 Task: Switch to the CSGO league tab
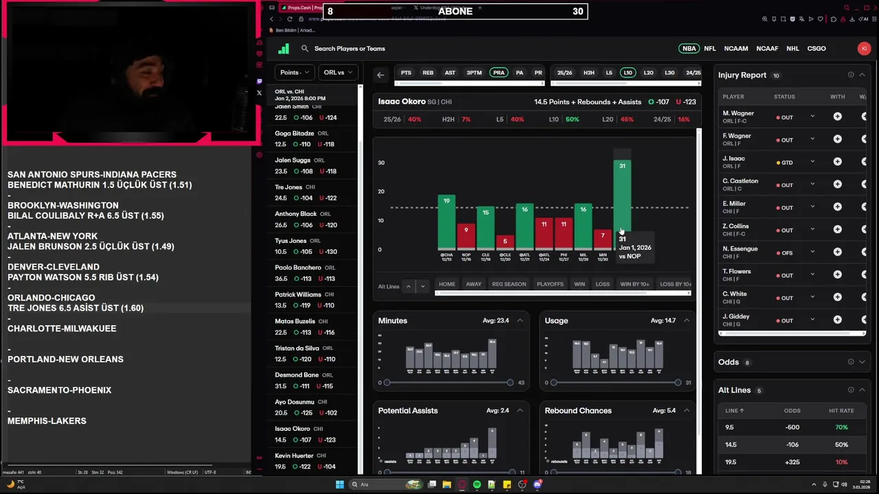point(817,49)
